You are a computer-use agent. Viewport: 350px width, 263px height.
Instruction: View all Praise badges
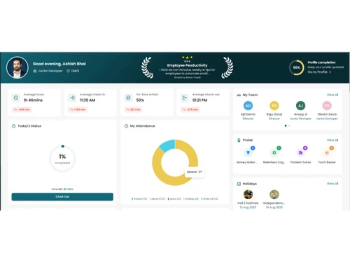[x=332, y=140]
